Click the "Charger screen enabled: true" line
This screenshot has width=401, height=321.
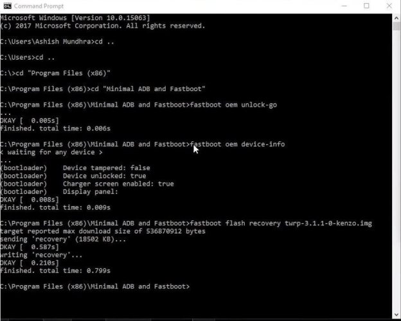[118, 184]
